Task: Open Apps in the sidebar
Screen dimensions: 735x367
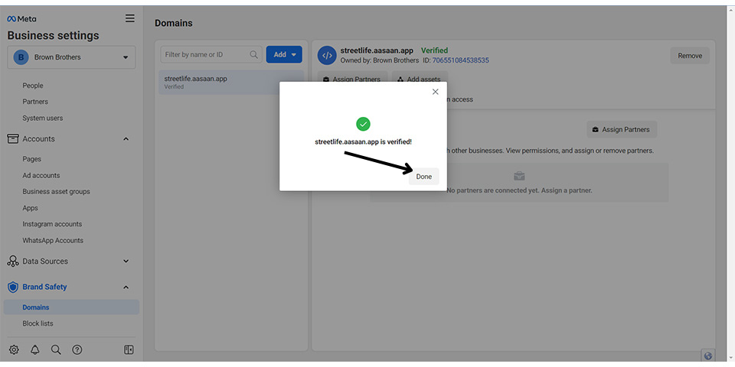Action: [30, 208]
